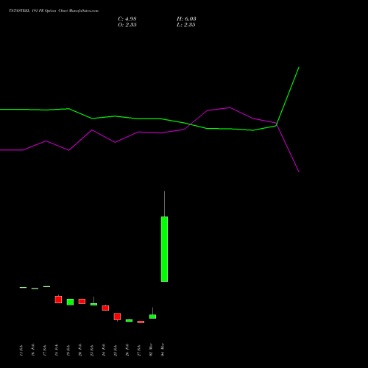Click the chart title text at top left
The height and width of the screenshot is (368, 368).
point(54,11)
